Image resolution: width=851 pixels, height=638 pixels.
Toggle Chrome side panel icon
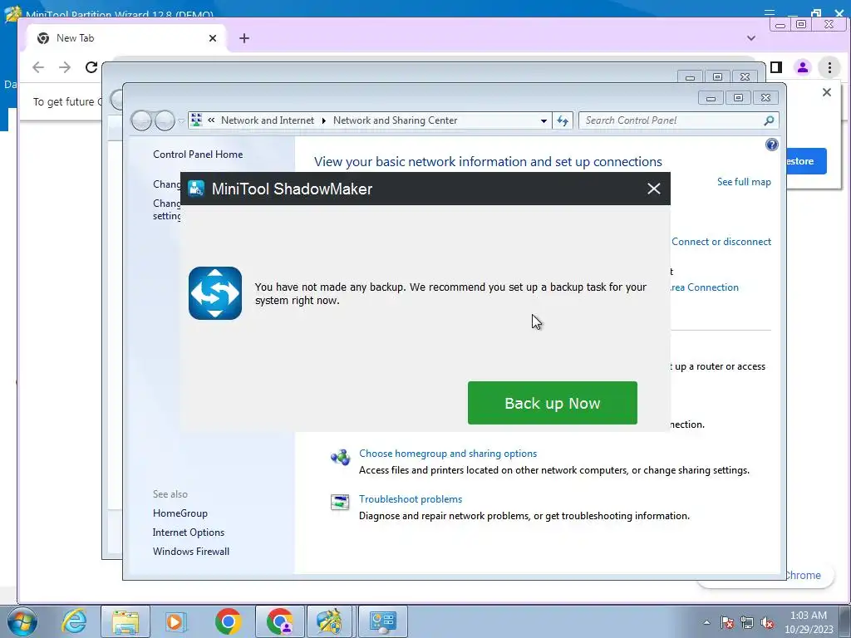point(776,67)
